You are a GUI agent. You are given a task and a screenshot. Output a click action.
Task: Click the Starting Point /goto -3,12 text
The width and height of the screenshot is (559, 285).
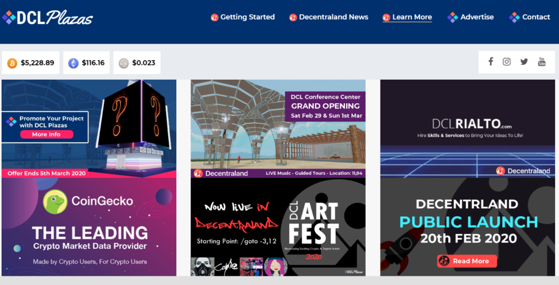pos(237,241)
